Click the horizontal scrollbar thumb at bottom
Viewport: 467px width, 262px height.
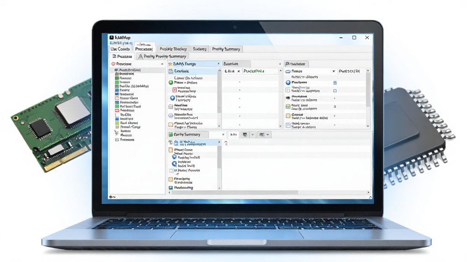(x=236, y=192)
